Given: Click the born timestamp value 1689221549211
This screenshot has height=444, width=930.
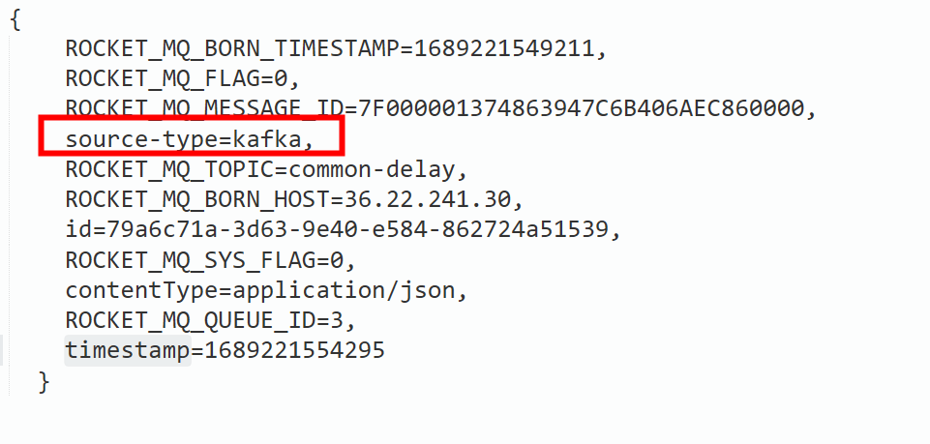Looking at the screenshot, I should (x=504, y=48).
